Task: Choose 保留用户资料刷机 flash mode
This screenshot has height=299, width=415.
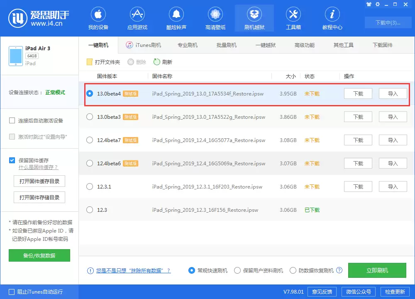Action: coord(237,270)
